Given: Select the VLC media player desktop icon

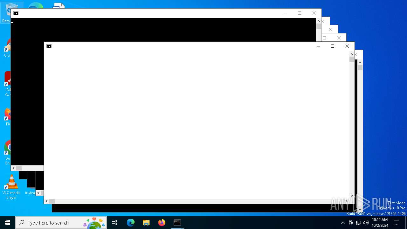Looking at the screenshot, I should [x=11, y=187].
